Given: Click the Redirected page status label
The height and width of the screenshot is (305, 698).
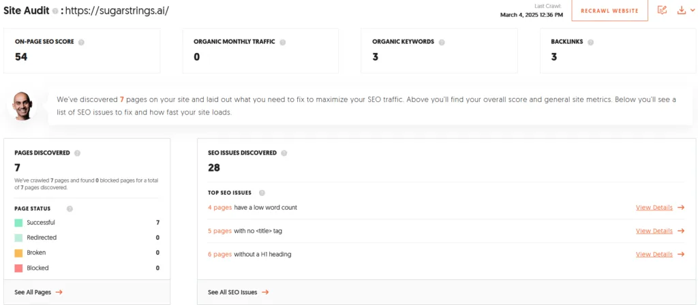Looking at the screenshot, I should [42, 238].
